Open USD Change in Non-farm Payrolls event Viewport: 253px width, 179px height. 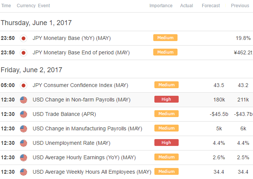pos(82,100)
